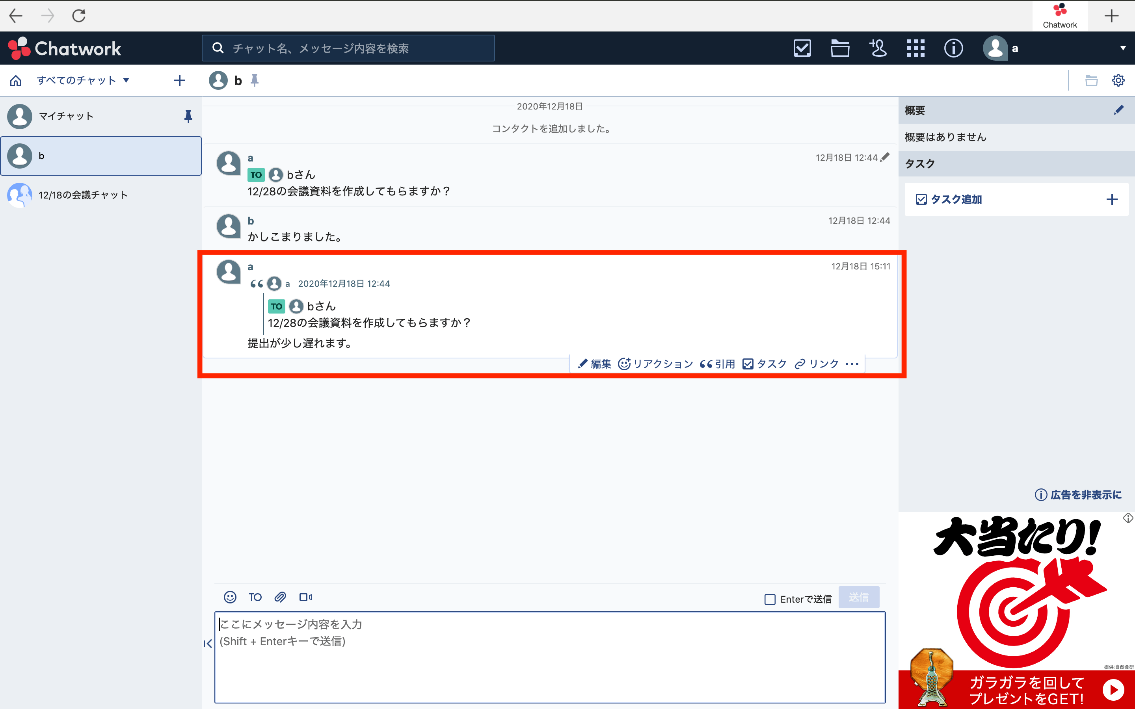Image resolution: width=1135 pixels, height=709 pixels.
Task: Click 引用 on the message toolbar
Action: (717, 364)
